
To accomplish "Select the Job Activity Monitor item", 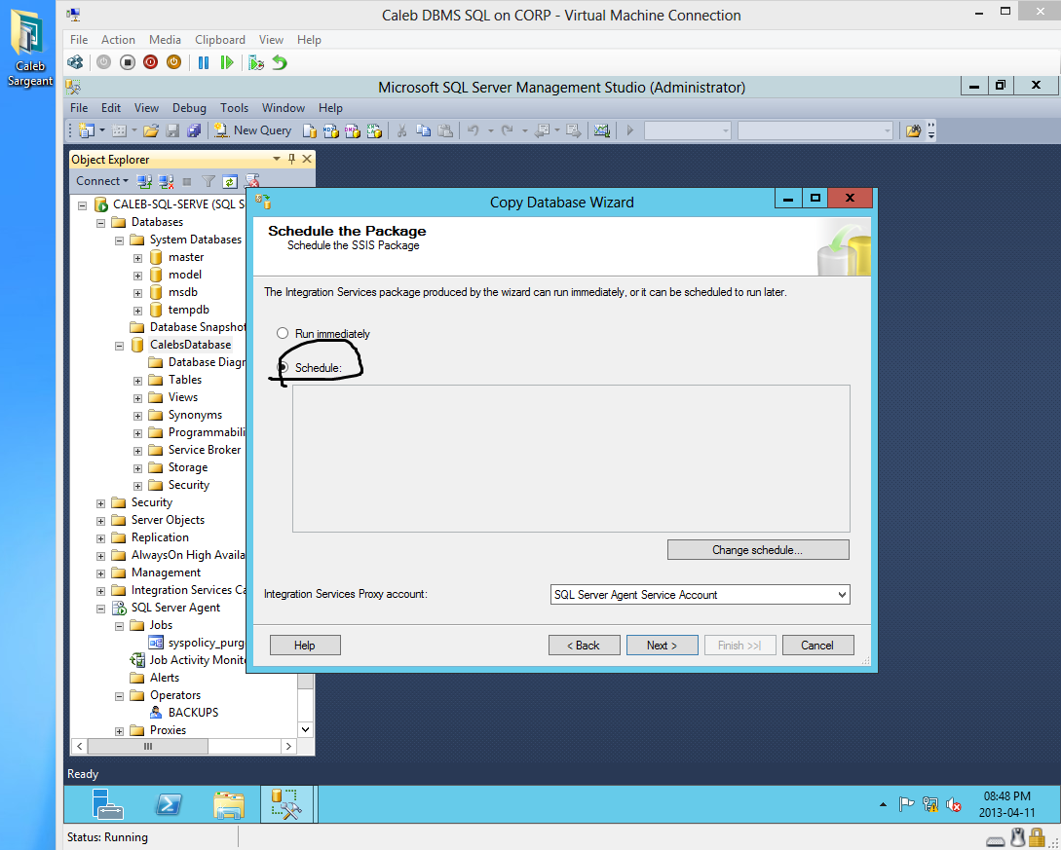I will (197, 660).
